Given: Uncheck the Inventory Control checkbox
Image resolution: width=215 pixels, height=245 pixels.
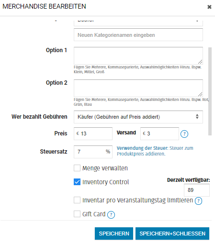Looking at the screenshot, I should (x=77, y=182).
